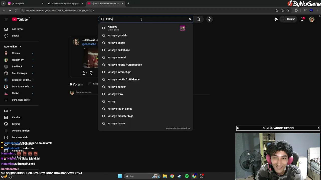The height and width of the screenshot is (180, 321).
Task: Open the comment sort menu
Action: tap(93, 84)
